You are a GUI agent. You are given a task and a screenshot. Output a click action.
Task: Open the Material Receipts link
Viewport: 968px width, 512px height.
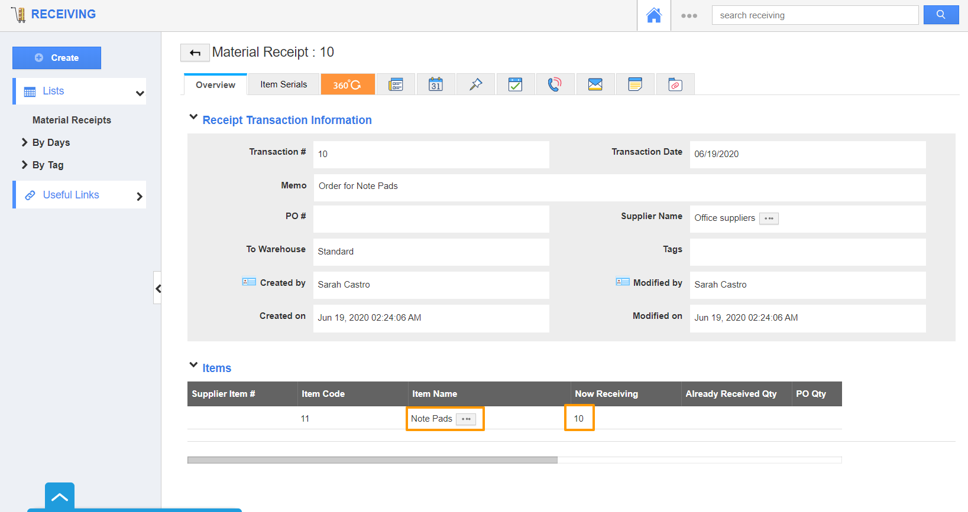[72, 120]
